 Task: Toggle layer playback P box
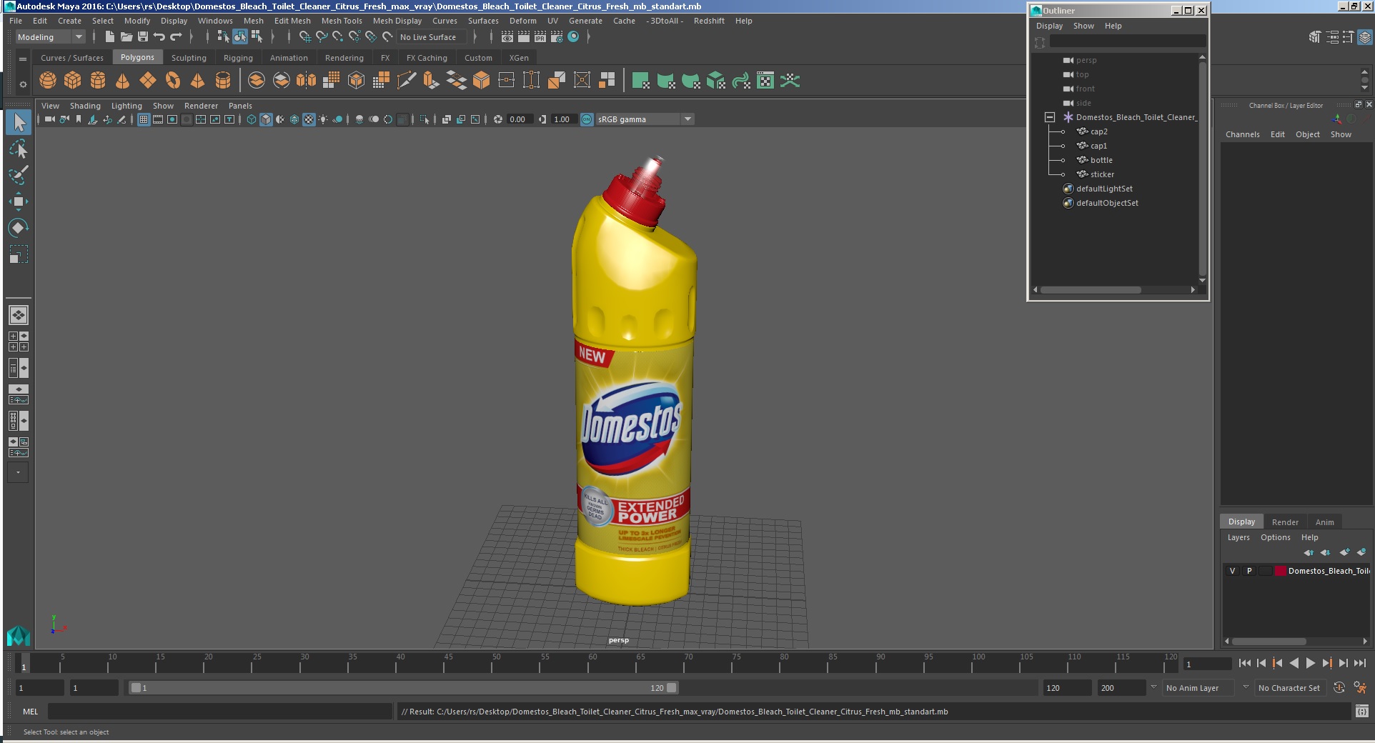coord(1249,571)
